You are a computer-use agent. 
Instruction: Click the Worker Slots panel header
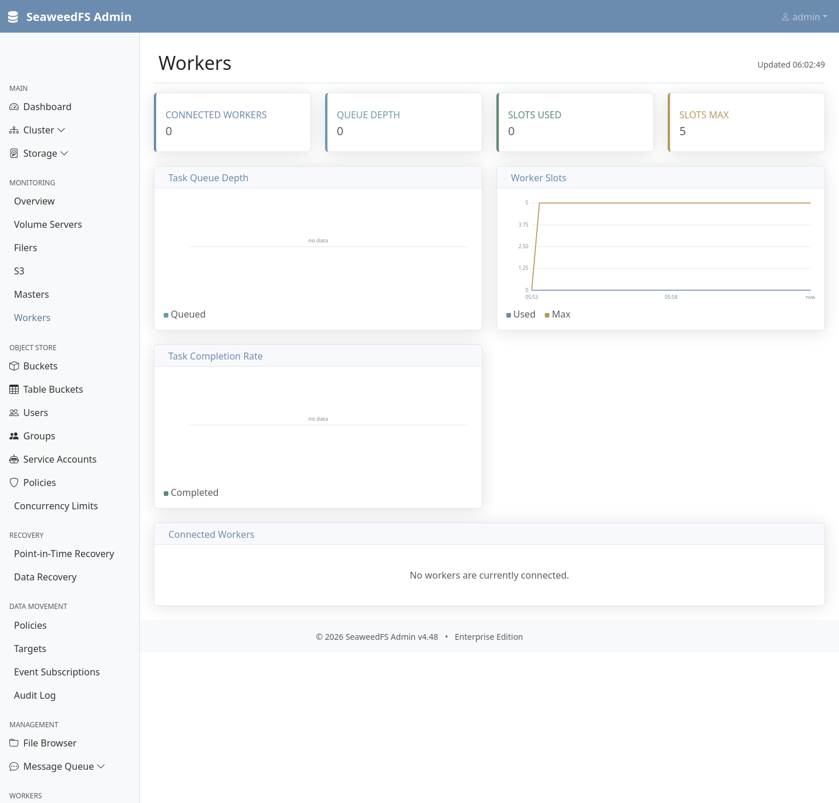coord(661,178)
